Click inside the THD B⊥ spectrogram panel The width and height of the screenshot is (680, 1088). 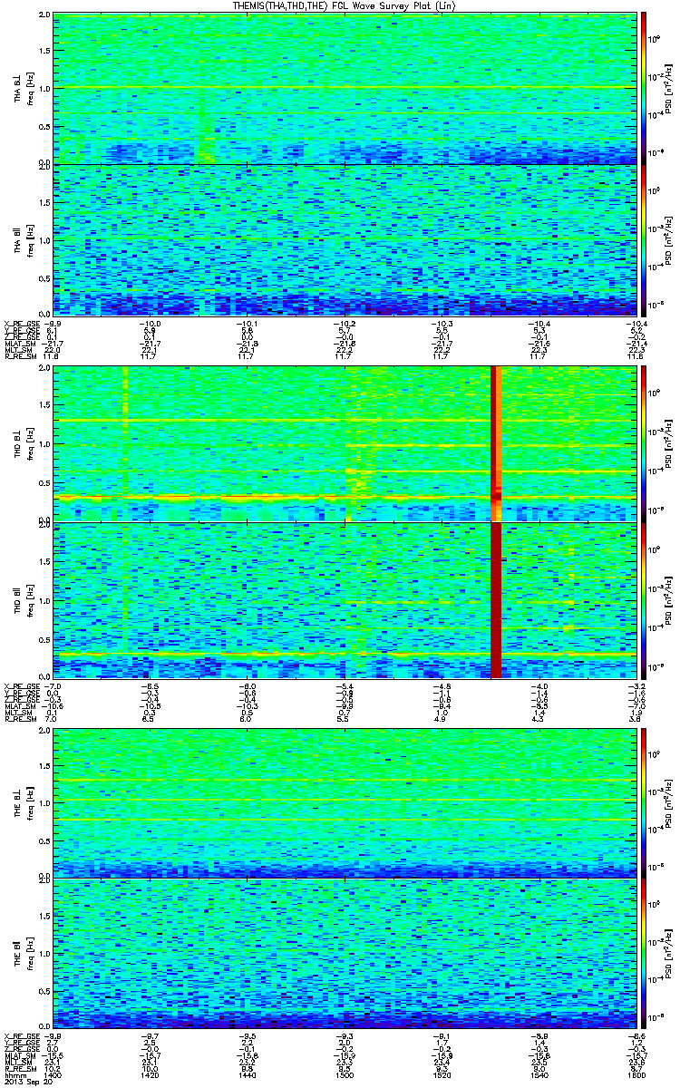pos(345,443)
